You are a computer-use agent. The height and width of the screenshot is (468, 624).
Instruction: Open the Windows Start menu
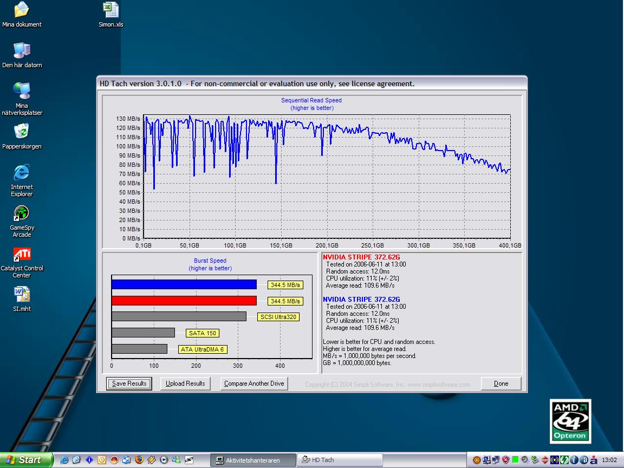point(26,460)
